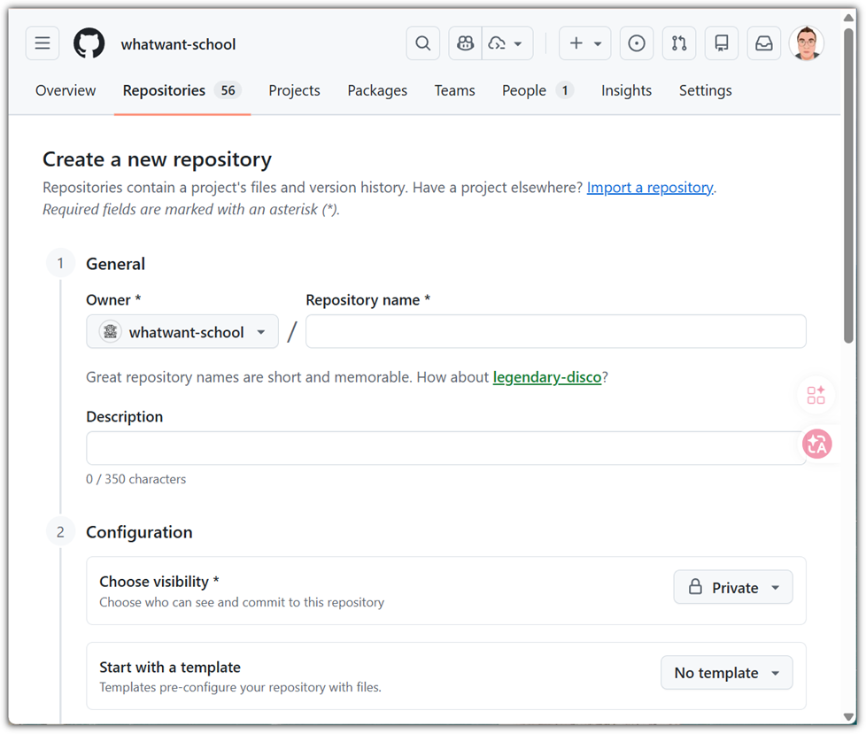
Task: Click the GitHub Octocat logo
Action: pos(89,43)
